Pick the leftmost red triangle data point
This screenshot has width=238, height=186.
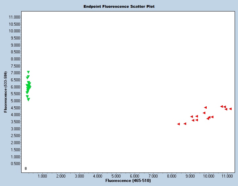coord(178,124)
